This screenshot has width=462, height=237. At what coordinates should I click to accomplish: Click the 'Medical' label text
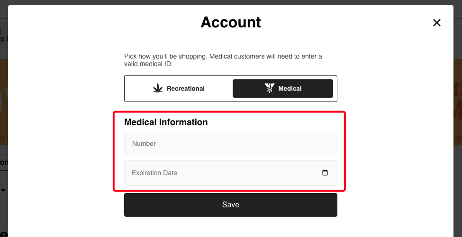pos(290,88)
